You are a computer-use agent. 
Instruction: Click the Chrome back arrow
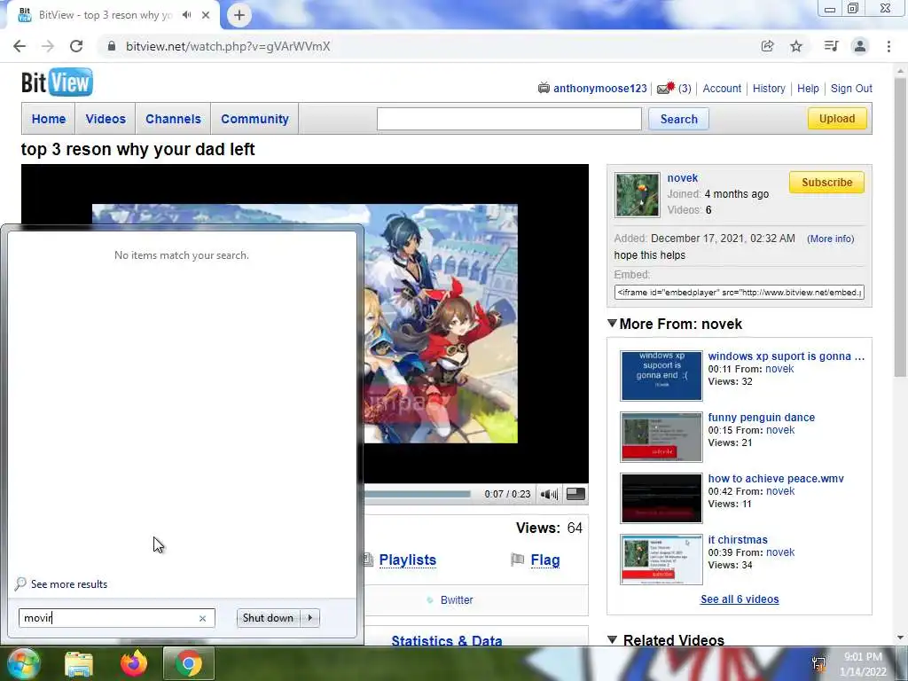tap(20, 46)
